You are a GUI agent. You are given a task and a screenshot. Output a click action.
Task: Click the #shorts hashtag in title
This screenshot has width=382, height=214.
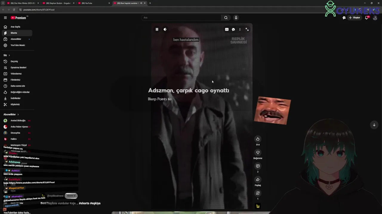tap(84, 203)
